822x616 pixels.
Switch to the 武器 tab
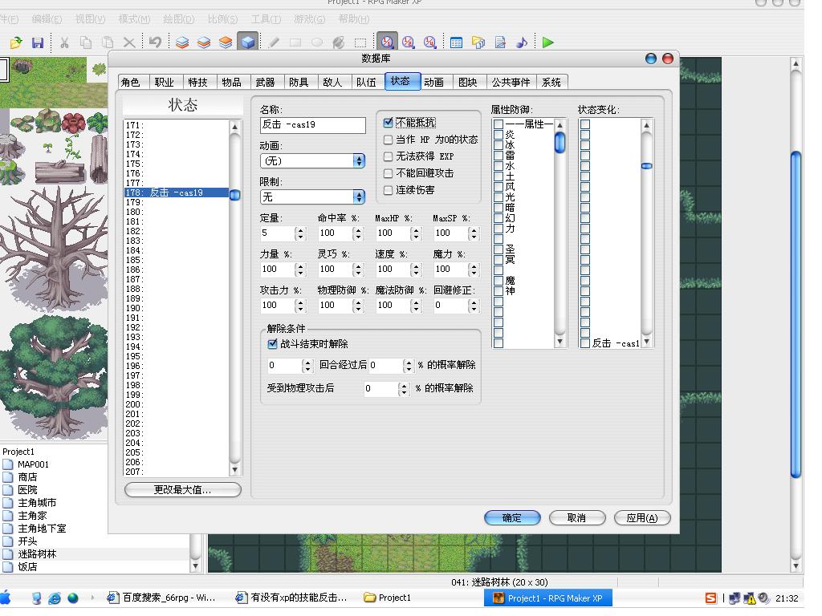click(265, 83)
